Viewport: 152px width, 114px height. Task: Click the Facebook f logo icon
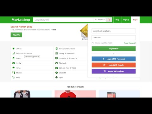click(103, 59)
